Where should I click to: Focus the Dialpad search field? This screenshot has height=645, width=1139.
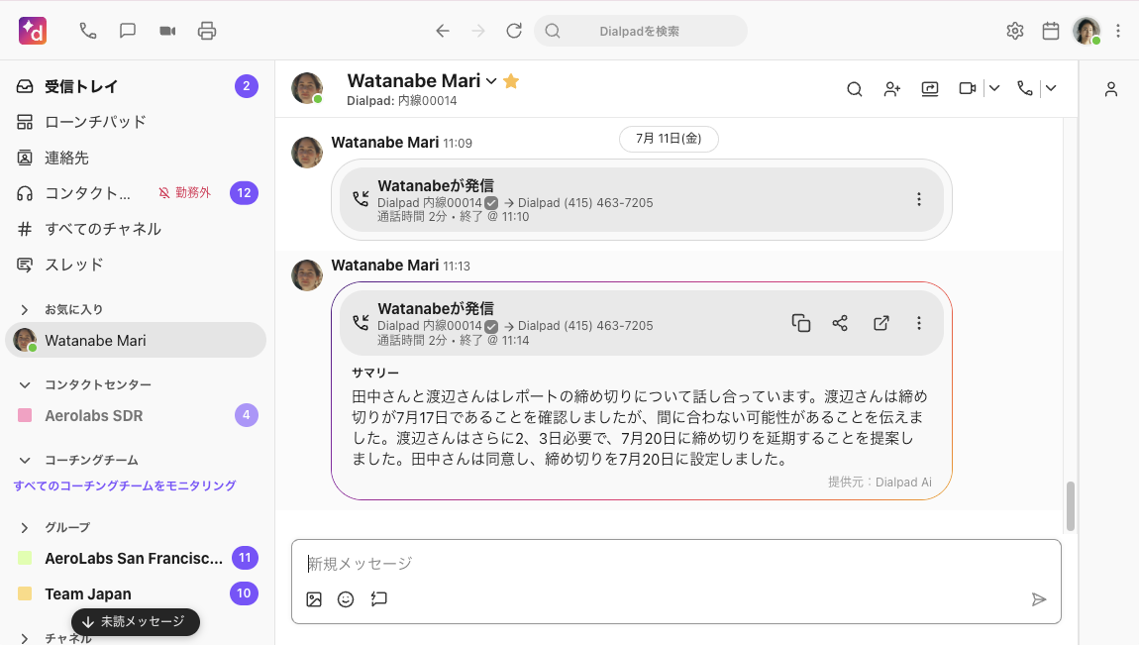(641, 31)
